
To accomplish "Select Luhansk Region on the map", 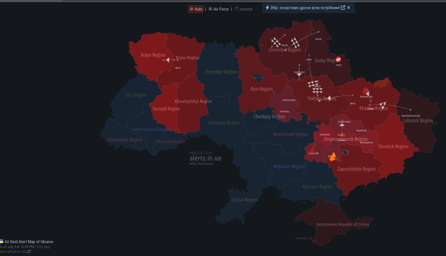I will coord(418,121).
